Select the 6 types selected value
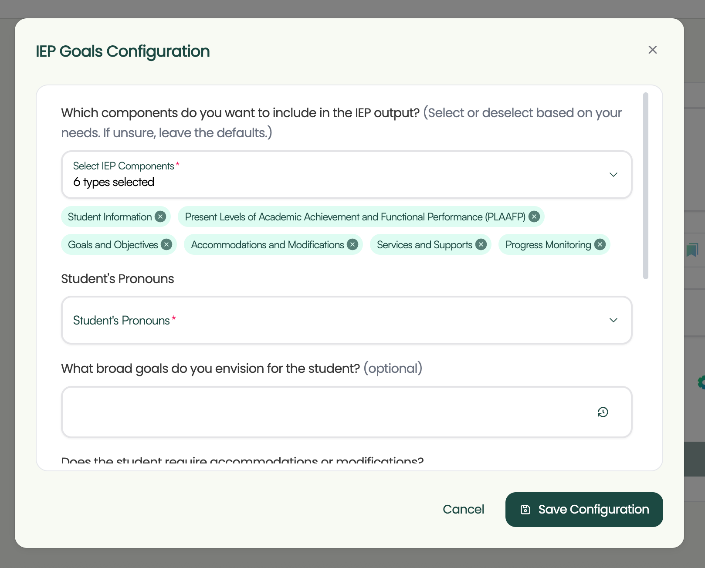 click(113, 182)
